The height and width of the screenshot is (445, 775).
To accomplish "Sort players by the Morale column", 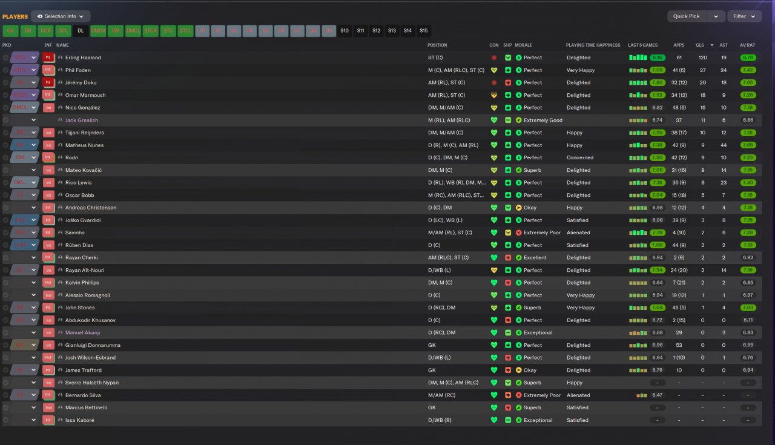I will pyautogui.click(x=523, y=45).
